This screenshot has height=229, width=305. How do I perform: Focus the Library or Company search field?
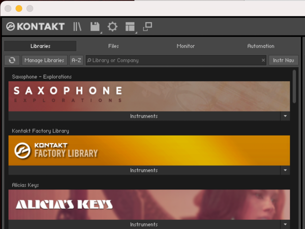click(x=176, y=60)
